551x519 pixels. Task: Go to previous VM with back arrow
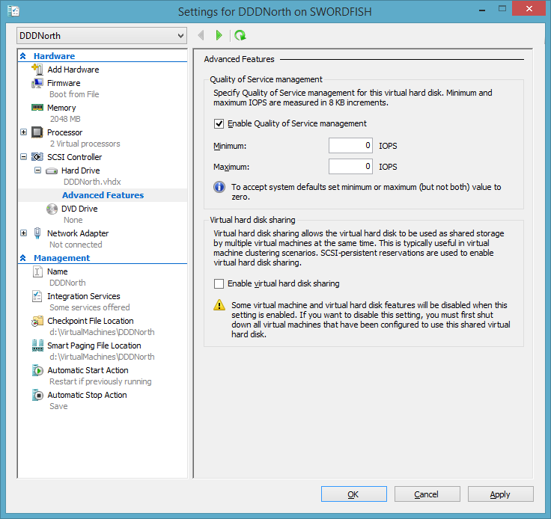201,35
